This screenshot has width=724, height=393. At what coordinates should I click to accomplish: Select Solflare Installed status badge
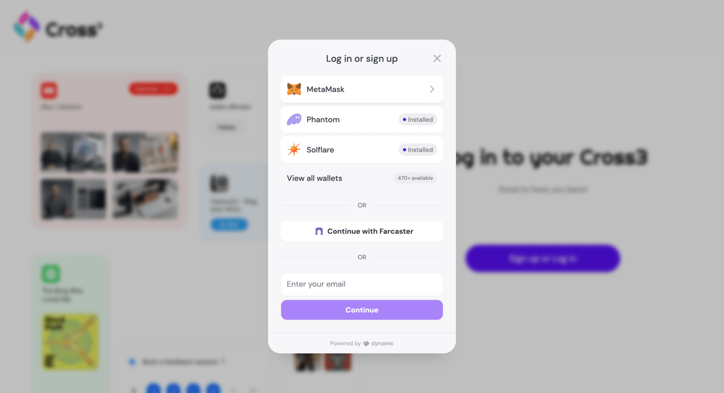(417, 150)
